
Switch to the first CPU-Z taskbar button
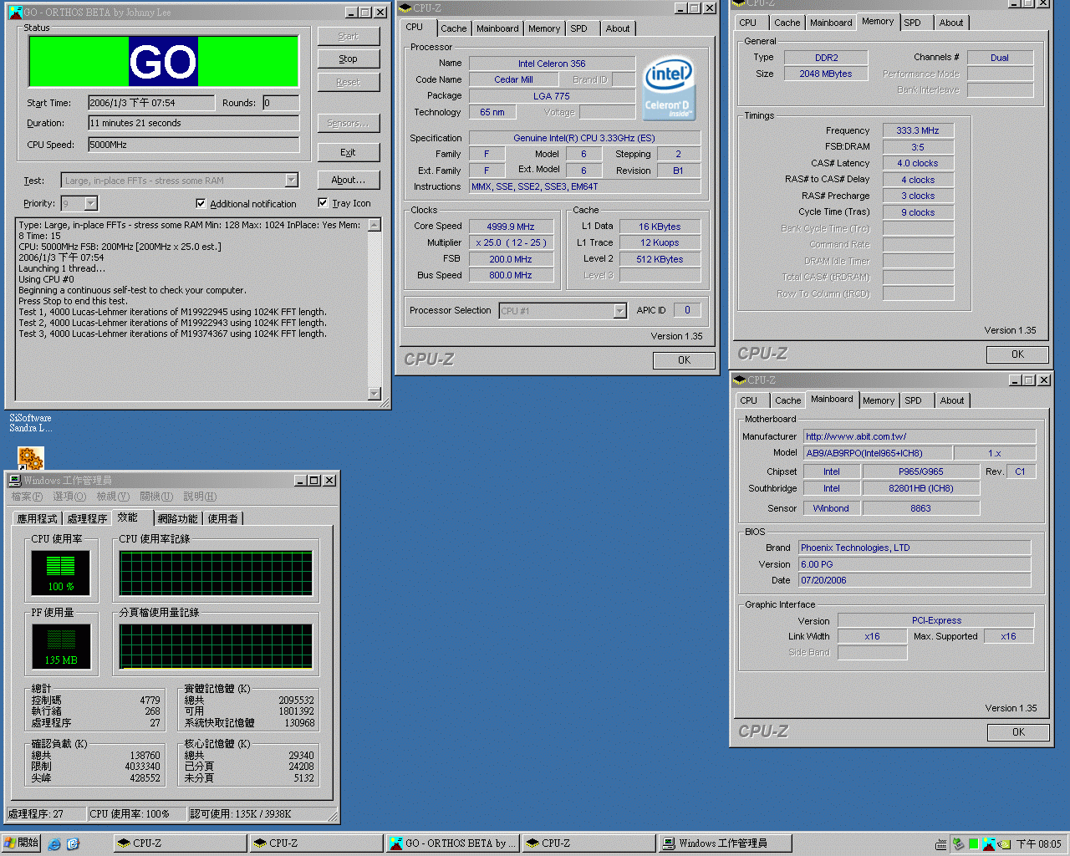pyautogui.click(x=181, y=843)
